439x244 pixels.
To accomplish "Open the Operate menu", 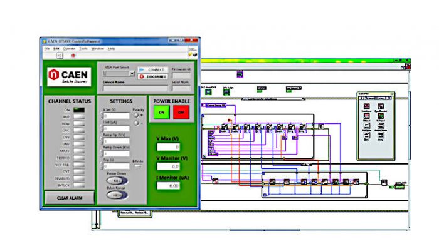I will coord(69,49).
